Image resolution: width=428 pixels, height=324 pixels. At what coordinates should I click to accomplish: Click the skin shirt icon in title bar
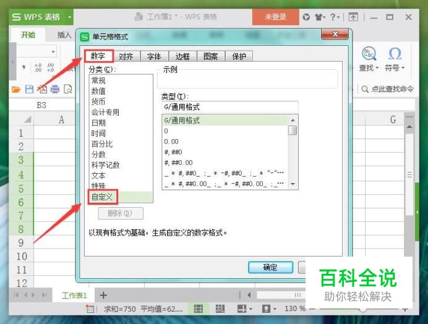[319, 17]
